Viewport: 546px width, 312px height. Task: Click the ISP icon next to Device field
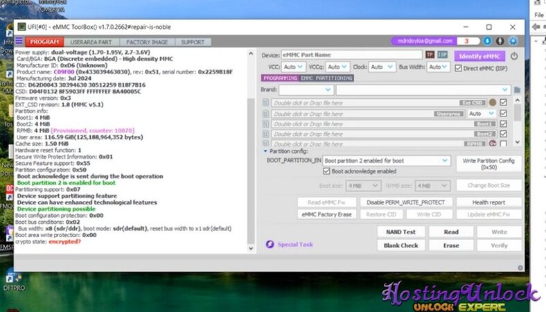coord(442,55)
